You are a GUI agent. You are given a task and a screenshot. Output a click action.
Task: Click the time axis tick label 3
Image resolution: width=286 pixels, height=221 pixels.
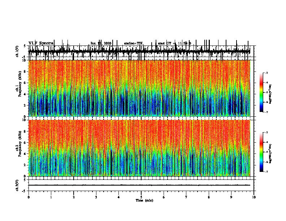(96, 197)
